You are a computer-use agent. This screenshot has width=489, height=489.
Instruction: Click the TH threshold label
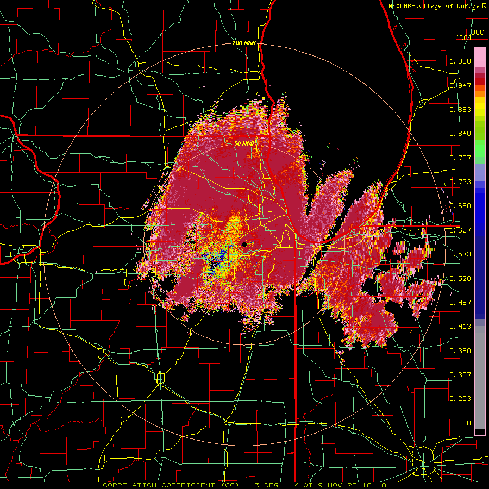(x=467, y=423)
